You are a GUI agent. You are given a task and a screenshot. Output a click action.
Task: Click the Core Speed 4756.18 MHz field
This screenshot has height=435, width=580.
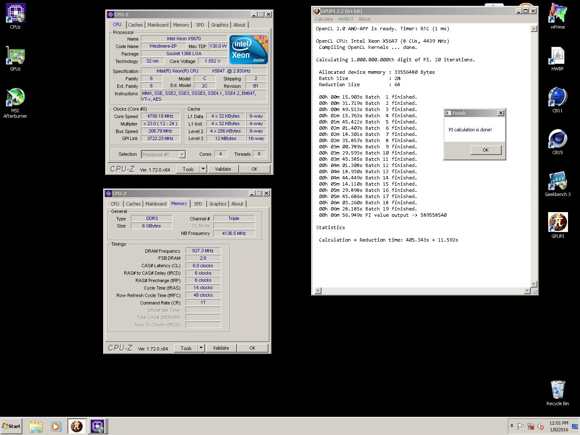coord(160,116)
